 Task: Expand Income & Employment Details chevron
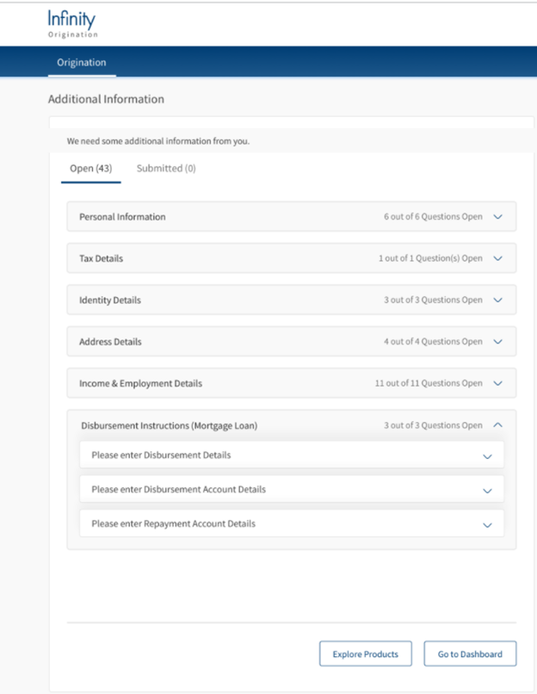click(x=497, y=383)
